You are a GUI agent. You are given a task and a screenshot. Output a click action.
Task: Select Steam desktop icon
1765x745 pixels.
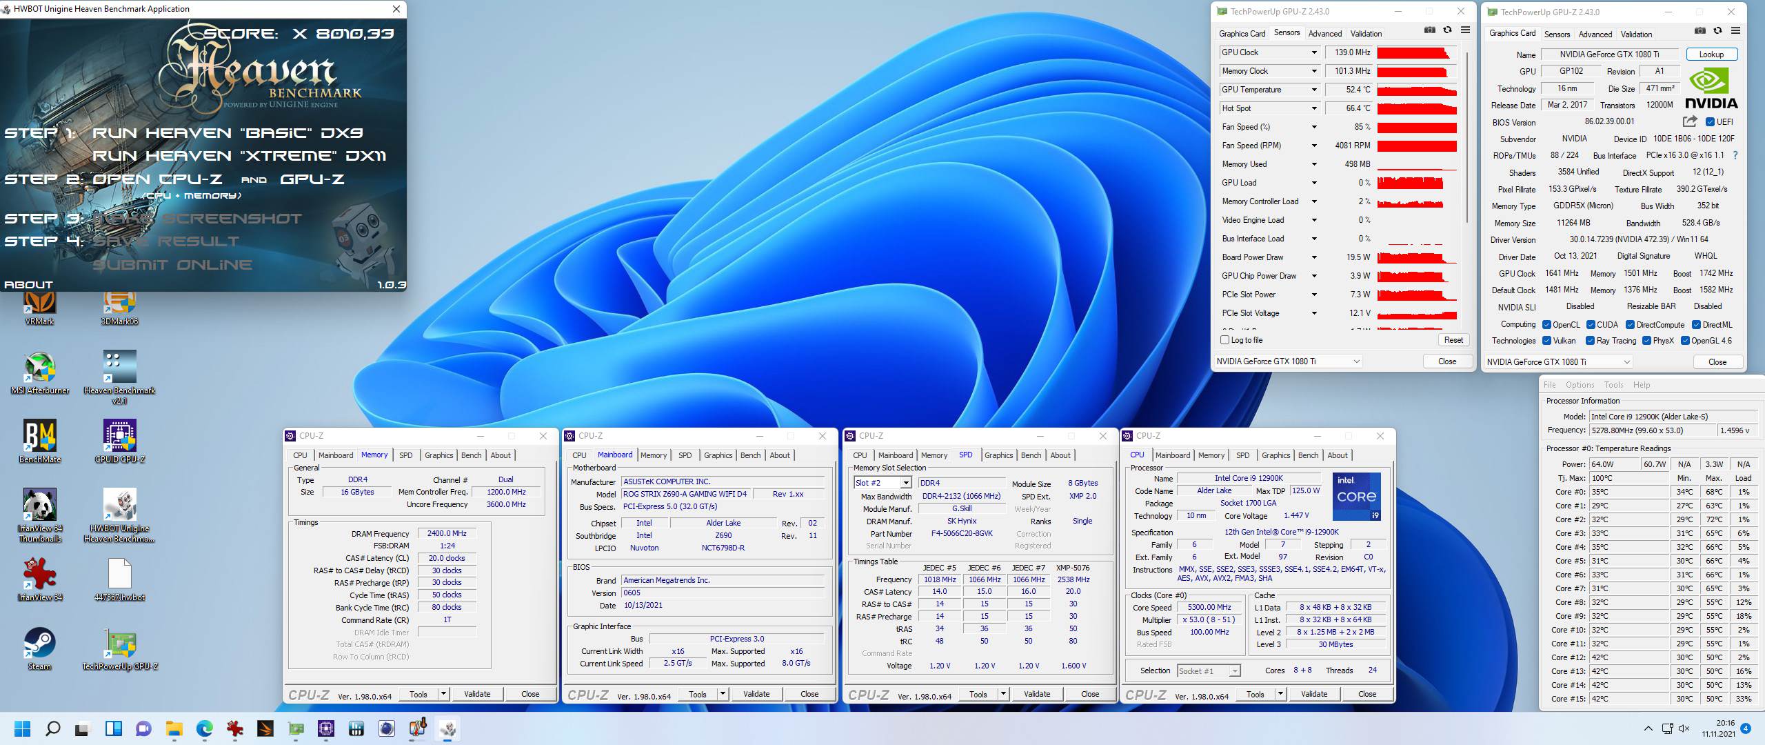(x=40, y=649)
